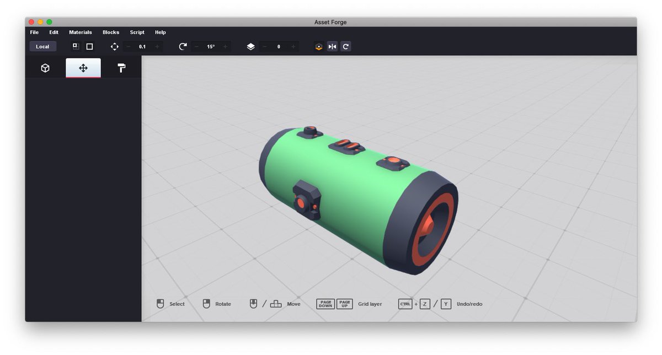Click the grid layer stack icon
662x355 pixels.
[251, 47]
